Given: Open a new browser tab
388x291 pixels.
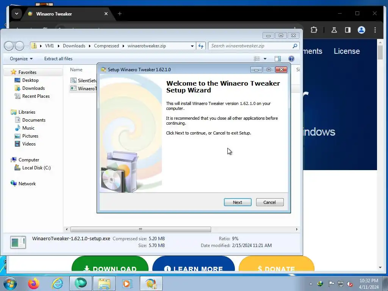Looking at the screenshot, I should click(120, 14).
